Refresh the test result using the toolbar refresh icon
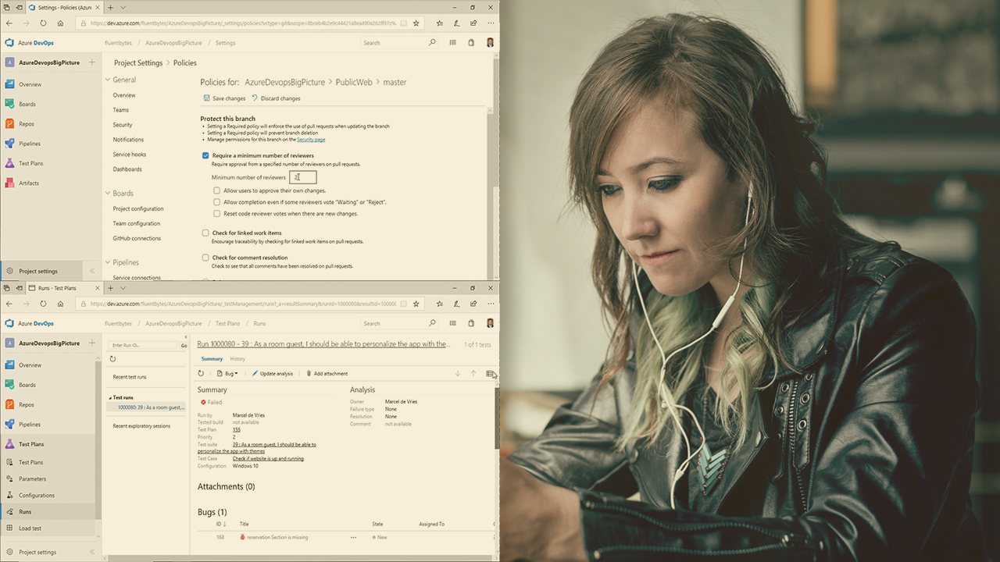The image size is (1000, 562). tap(201, 373)
